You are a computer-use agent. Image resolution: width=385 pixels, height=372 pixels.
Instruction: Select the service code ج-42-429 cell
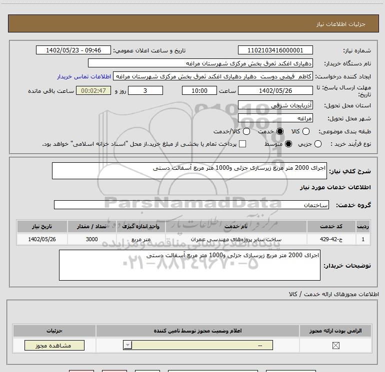click(x=331, y=239)
